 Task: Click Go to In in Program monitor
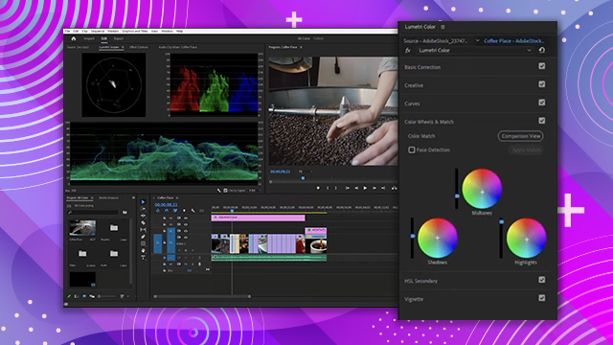coord(348,188)
